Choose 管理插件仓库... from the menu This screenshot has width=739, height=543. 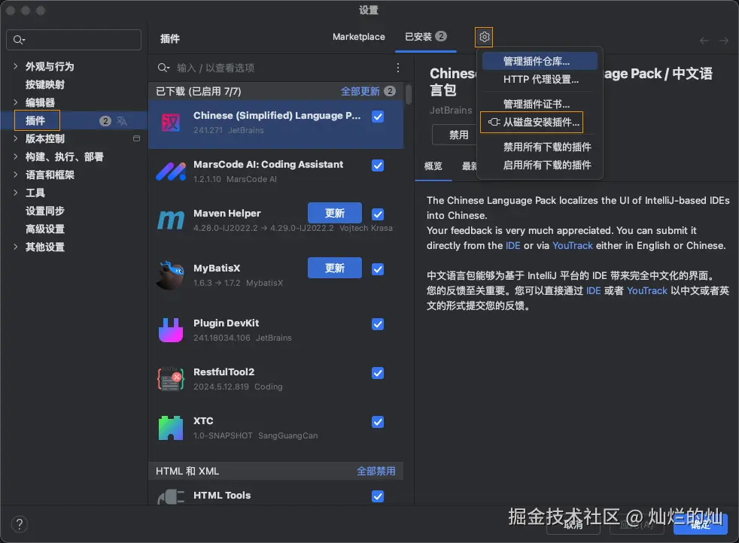[x=540, y=61]
